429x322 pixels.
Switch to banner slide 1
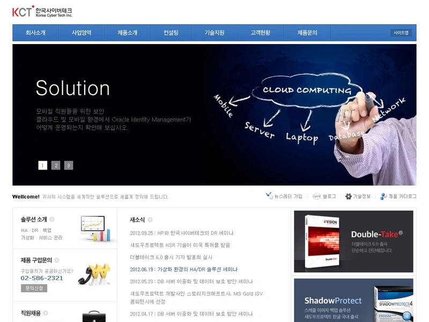click(43, 165)
